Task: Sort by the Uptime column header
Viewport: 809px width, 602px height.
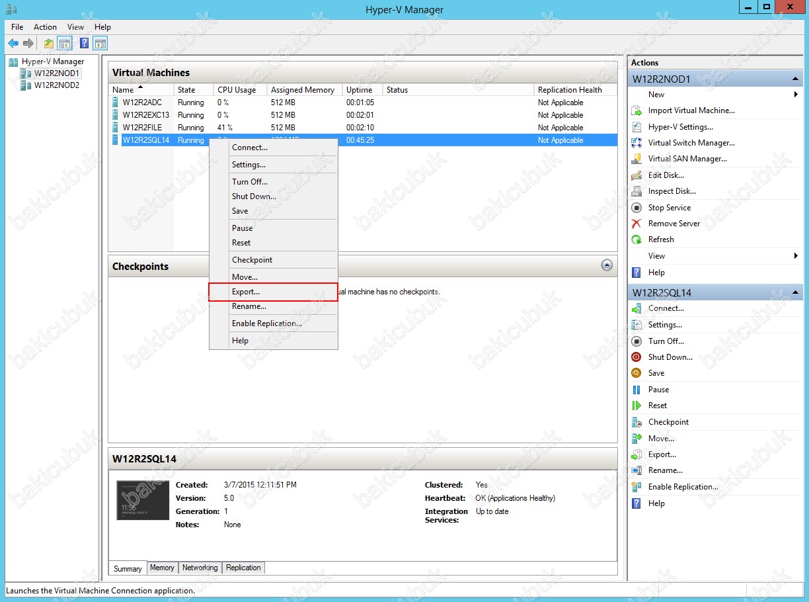Action: pos(363,90)
